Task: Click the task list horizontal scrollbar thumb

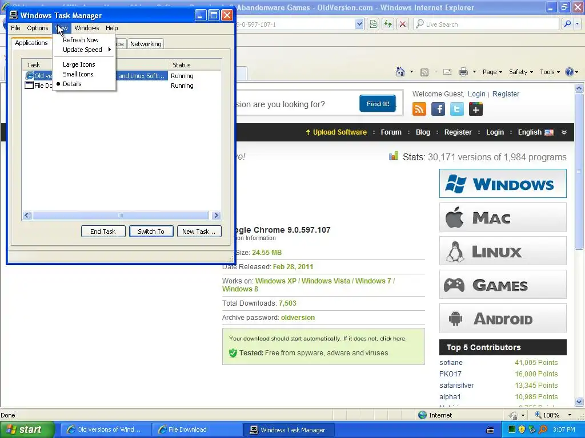Action: click(x=121, y=215)
